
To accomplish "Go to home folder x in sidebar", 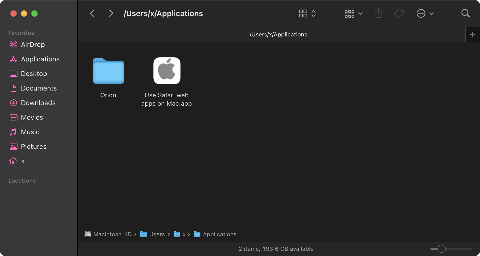I will click(22, 161).
